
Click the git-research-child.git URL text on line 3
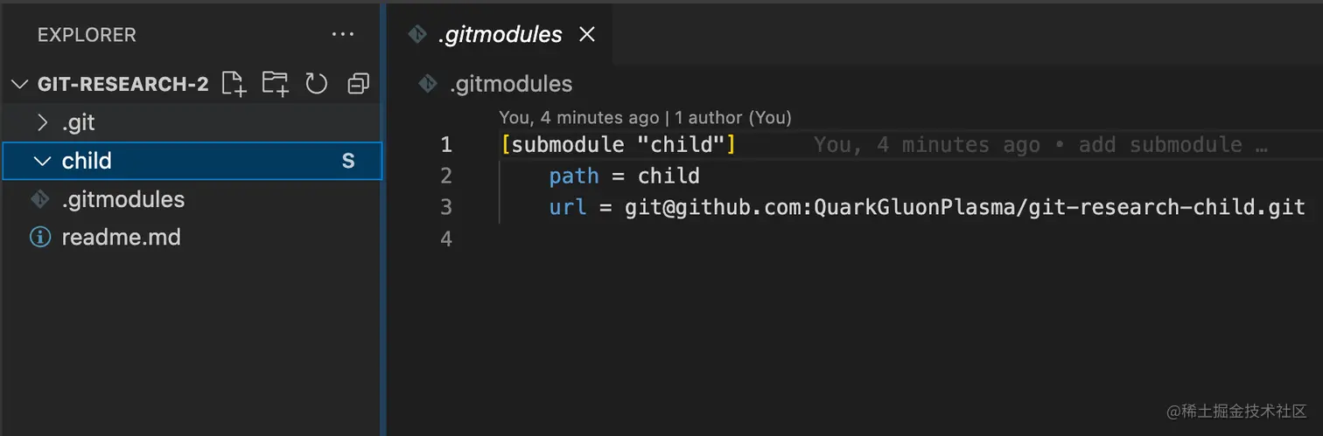pyautogui.click(x=964, y=207)
